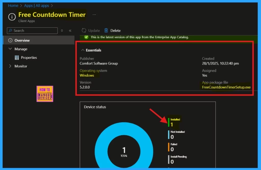Screen dimensions: 261x170
Task: Click the green checkmark status icon
Action: click(86, 37)
